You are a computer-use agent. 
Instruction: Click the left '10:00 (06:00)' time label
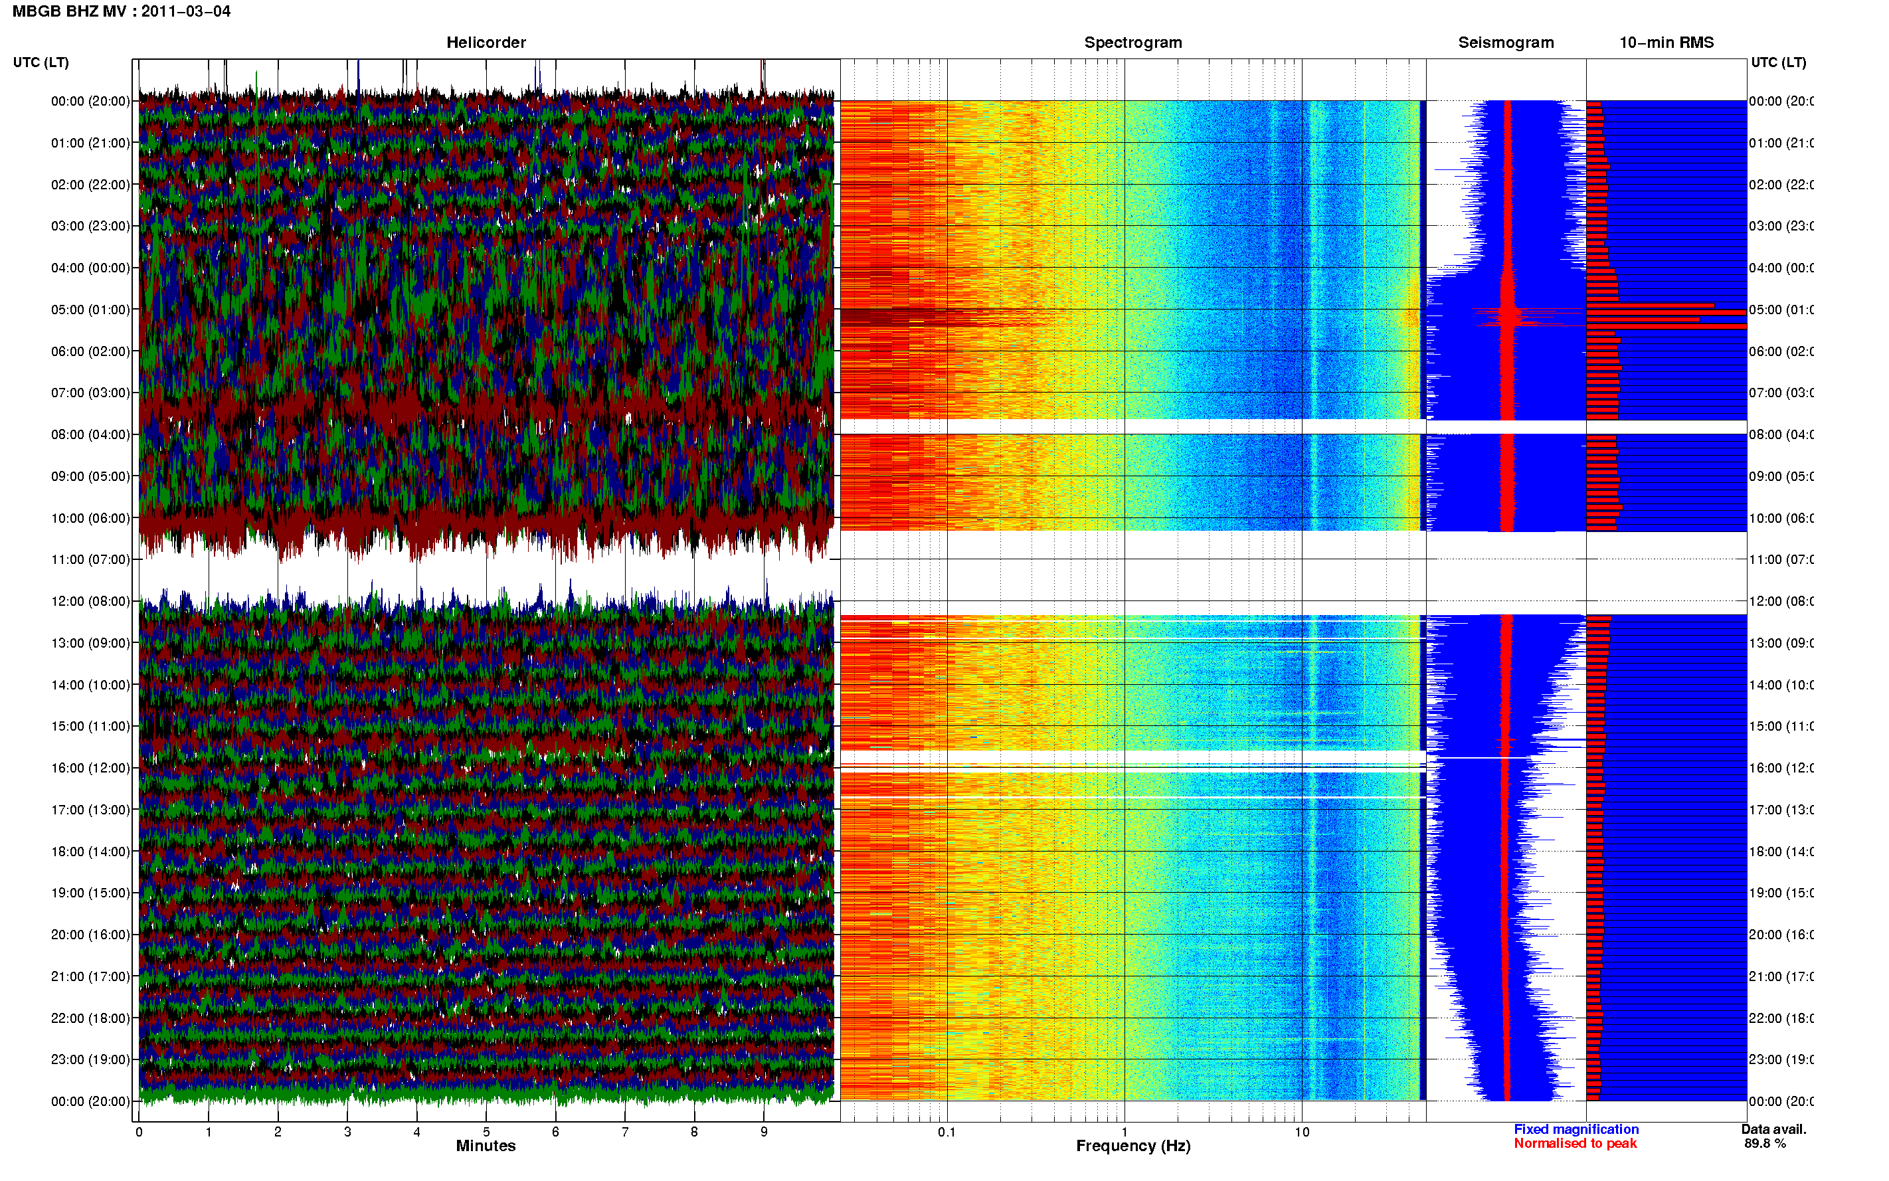pos(90,519)
